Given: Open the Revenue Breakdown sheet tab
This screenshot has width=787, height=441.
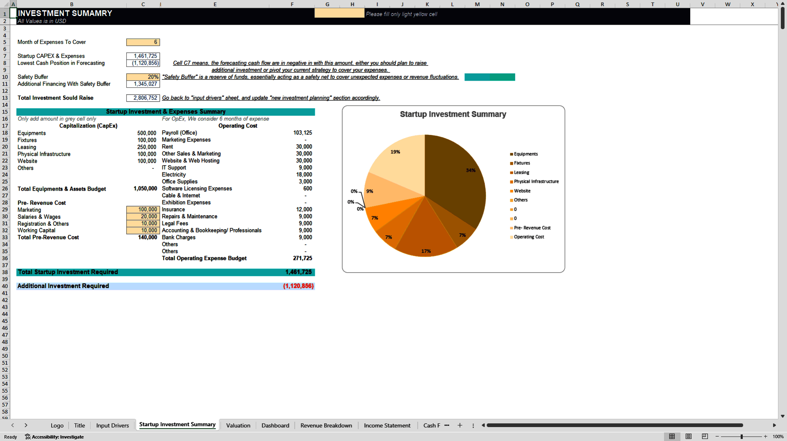Looking at the screenshot, I should click(326, 425).
